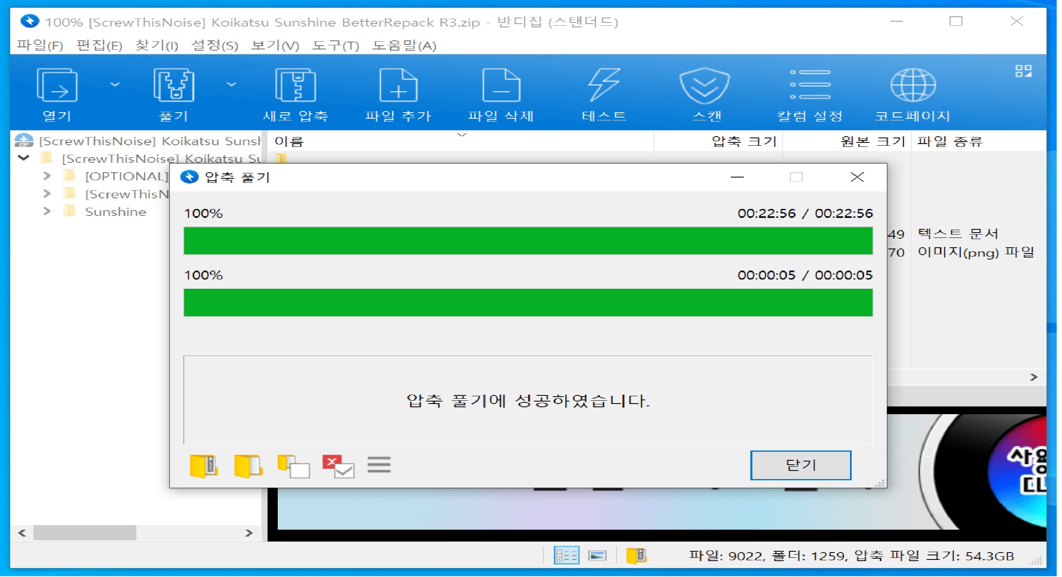Open dropdown arrow next to 풀기
The image size is (1062, 577).
point(232,84)
